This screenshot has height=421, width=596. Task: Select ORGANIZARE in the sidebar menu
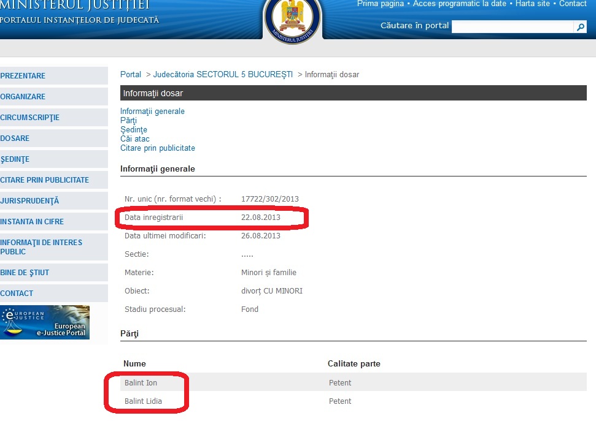(23, 96)
